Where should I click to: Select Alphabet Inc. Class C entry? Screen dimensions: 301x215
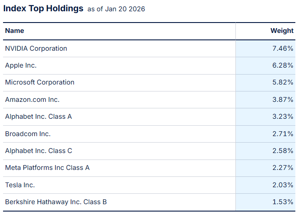pos(39,151)
